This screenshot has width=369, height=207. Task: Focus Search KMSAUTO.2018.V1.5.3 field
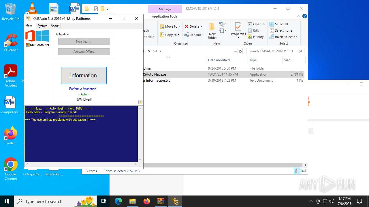click(275, 51)
